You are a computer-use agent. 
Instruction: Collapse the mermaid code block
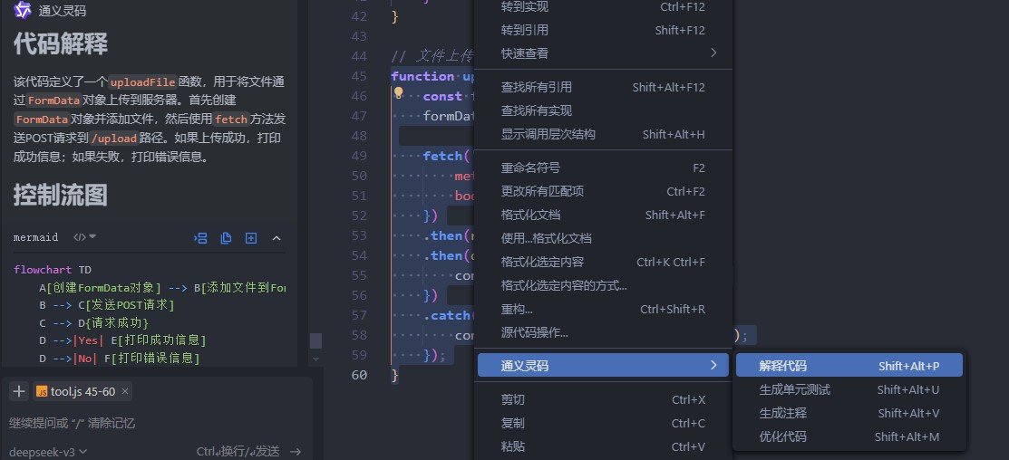(277, 238)
